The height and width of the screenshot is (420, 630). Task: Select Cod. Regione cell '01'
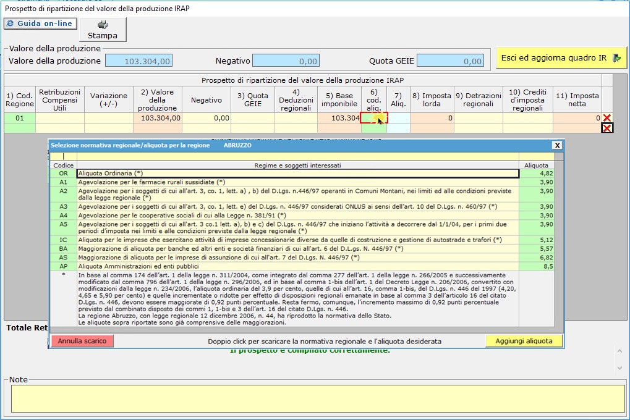click(x=20, y=118)
